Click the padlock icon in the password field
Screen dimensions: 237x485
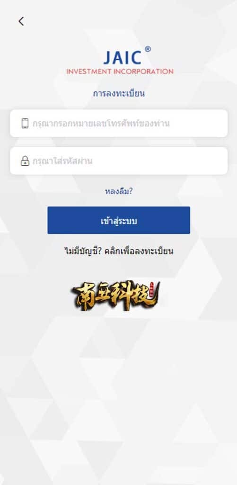tap(25, 161)
